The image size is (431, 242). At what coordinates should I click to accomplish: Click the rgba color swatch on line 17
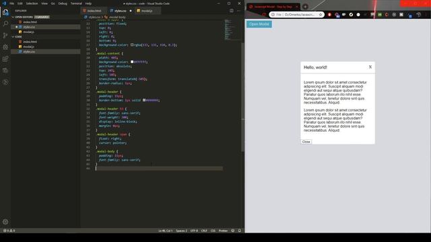click(132, 45)
